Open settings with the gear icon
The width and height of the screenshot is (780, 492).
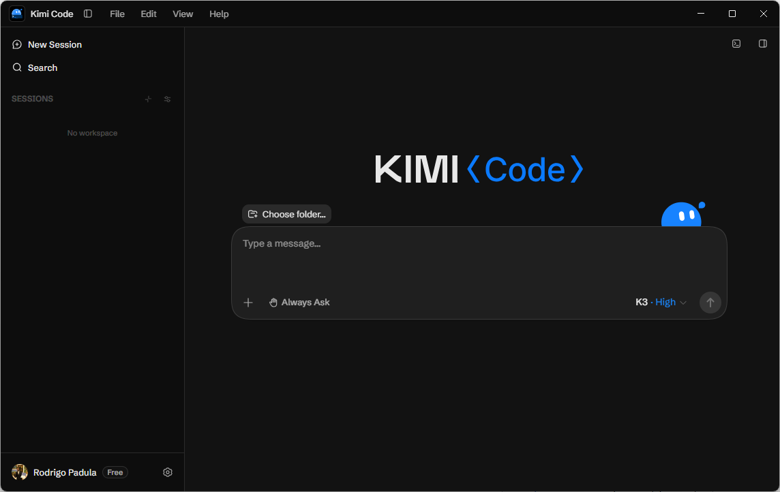pyautogui.click(x=168, y=473)
